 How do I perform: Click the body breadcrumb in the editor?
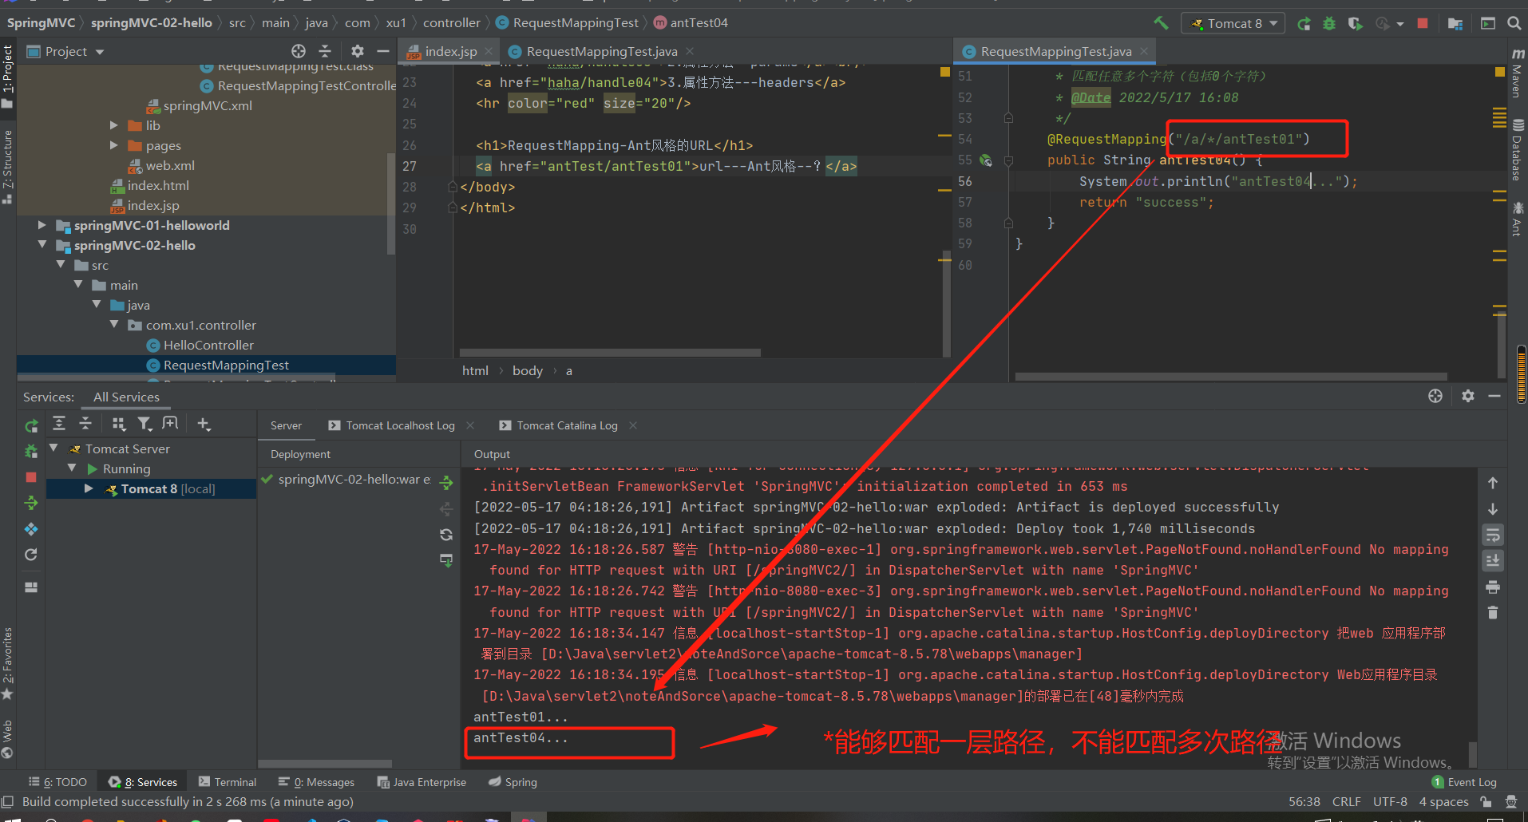(528, 370)
